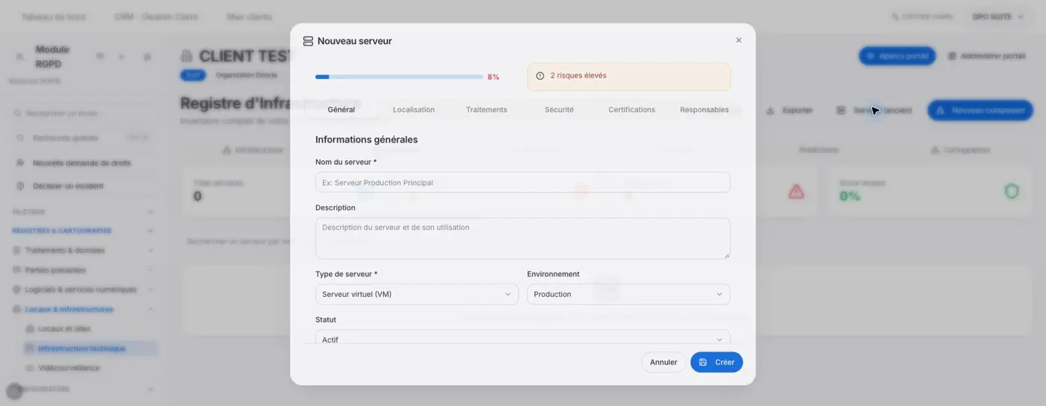Open Mes clients in top navigation

[250, 16]
